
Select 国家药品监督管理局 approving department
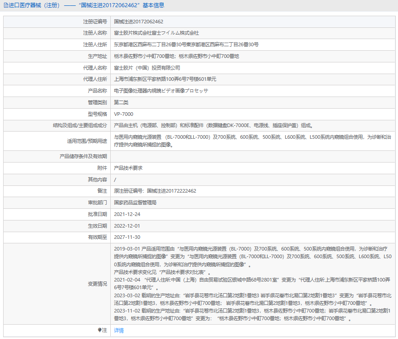[135, 203]
